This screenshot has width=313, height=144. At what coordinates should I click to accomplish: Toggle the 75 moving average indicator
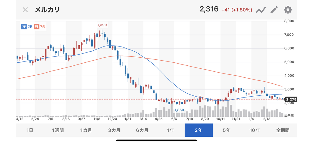point(39,27)
